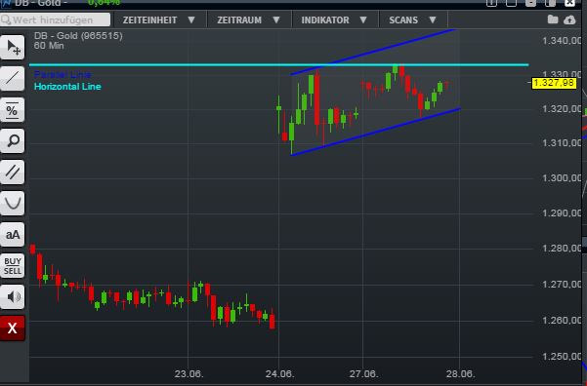Click the 27.06. date axis label
Image resolution: width=587 pixels, height=386 pixels.
363,373
